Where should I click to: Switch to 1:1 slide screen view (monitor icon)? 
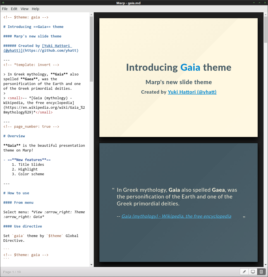(253, 272)
